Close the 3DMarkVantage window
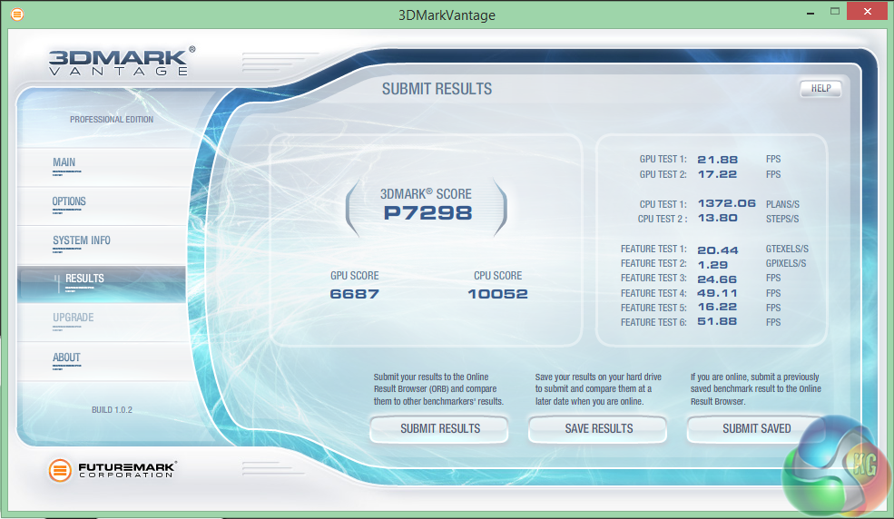Image resolution: width=894 pixels, height=519 pixels. pyautogui.click(x=867, y=12)
